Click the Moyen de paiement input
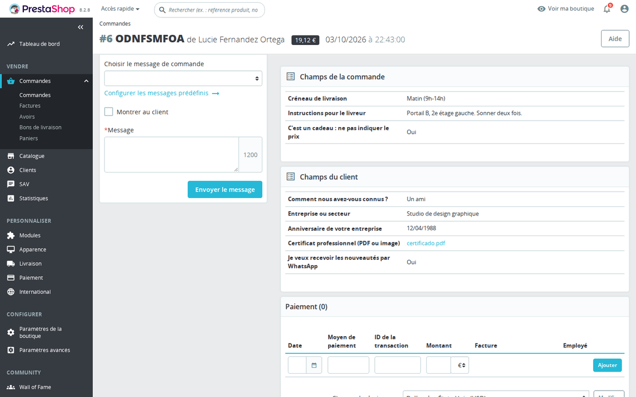Image resolution: width=636 pixels, height=397 pixels. (x=348, y=365)
